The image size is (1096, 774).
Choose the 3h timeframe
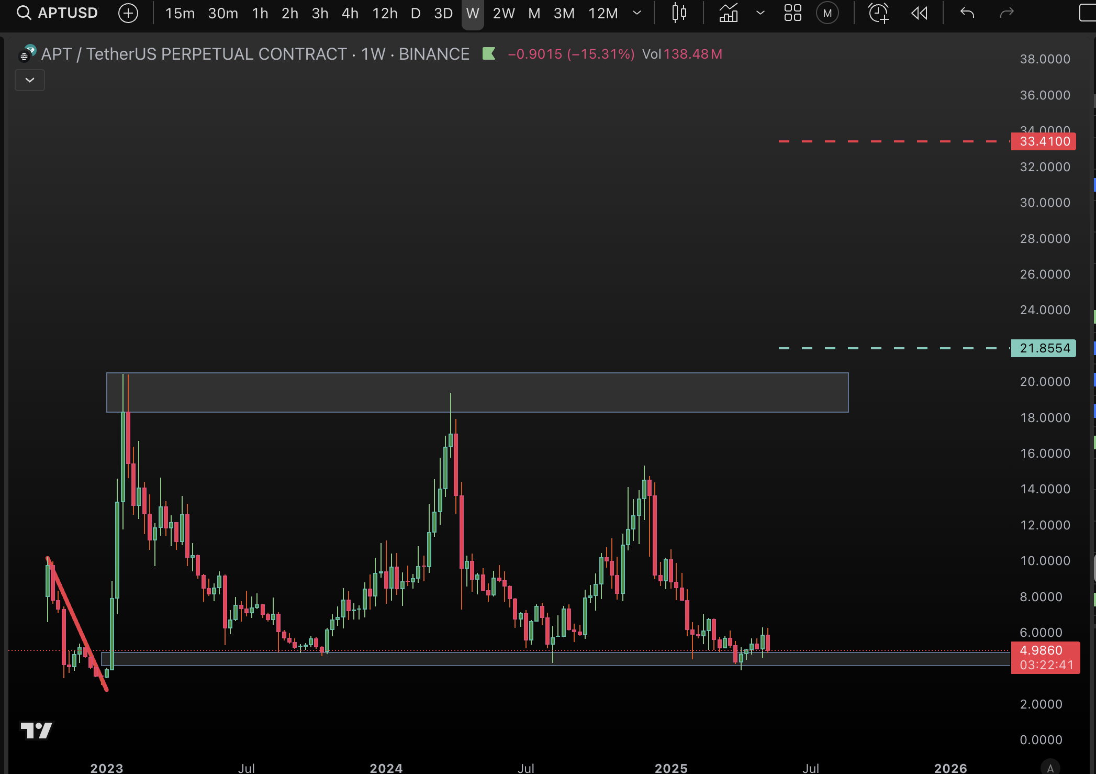coord(320,13)
